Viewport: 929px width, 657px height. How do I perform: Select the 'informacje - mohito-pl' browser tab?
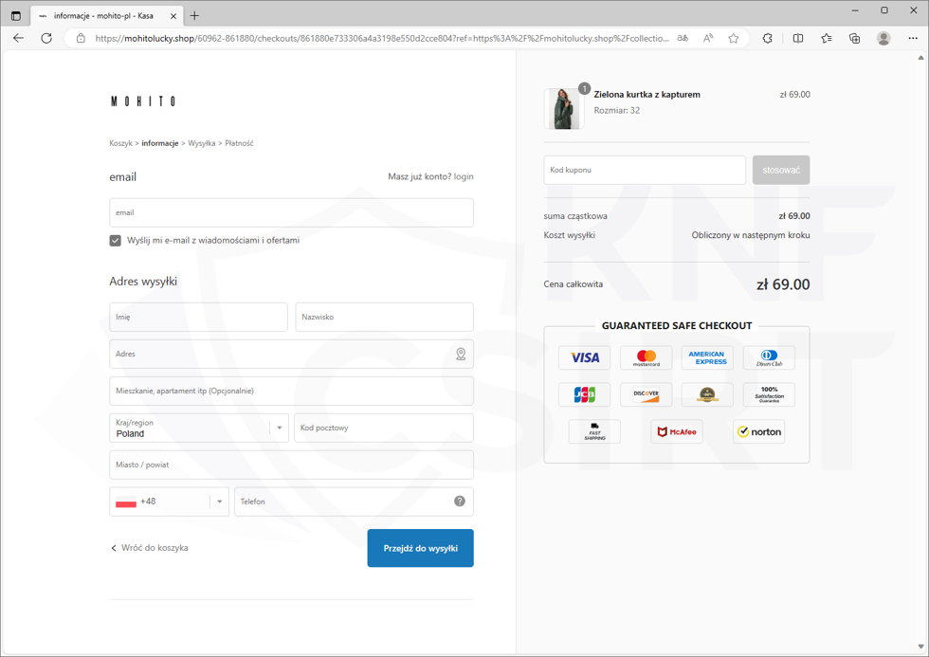(103, 15)
